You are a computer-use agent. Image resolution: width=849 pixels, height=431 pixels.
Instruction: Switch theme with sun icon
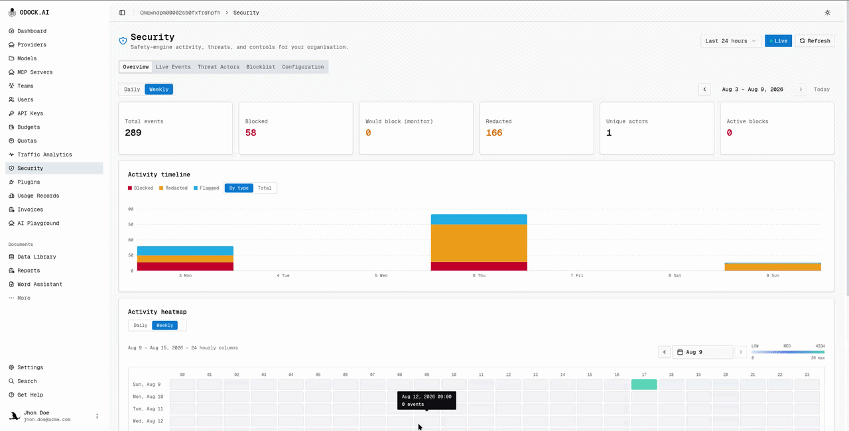(827, 13)
